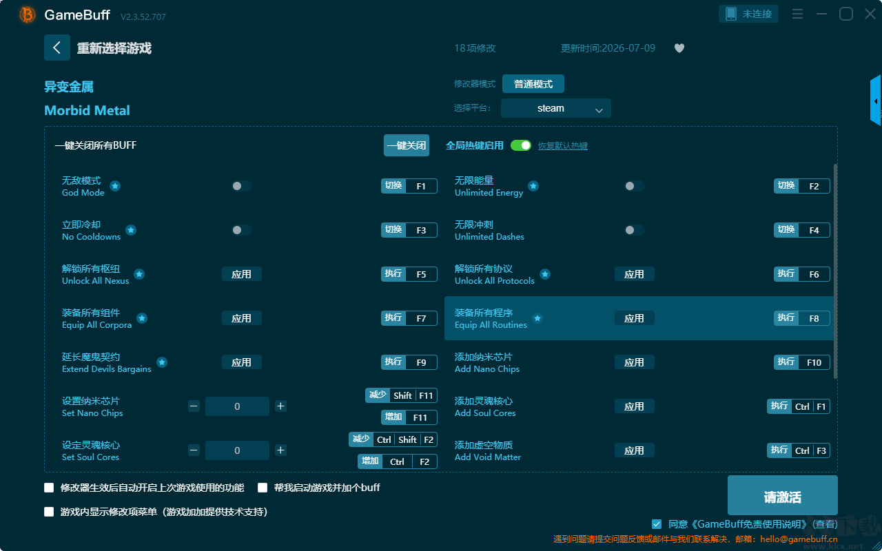
Task: Increase Set Nano Chips with plus button
Action: coord(280,406)
